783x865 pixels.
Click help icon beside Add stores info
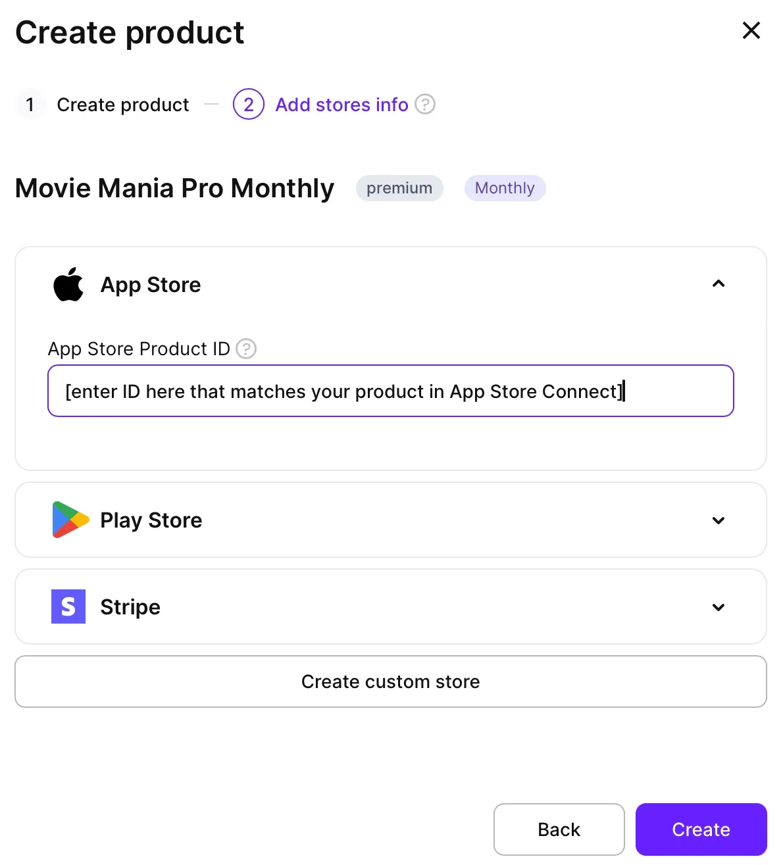tap(425, 105)
